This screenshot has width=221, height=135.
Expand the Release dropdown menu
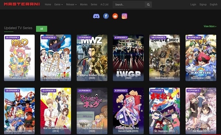pos(71,4)
